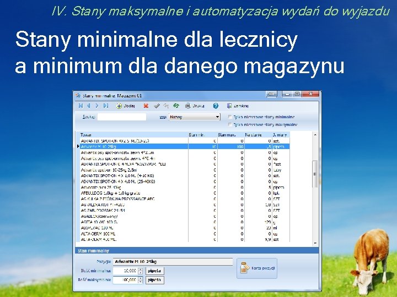Select row ALOPEVAC 100 ML
Screen dimensions: 397x297
185,228
